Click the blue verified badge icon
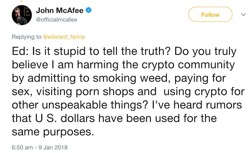The height and width of the screenshot is (153, 248). click(x=89, y=10)
